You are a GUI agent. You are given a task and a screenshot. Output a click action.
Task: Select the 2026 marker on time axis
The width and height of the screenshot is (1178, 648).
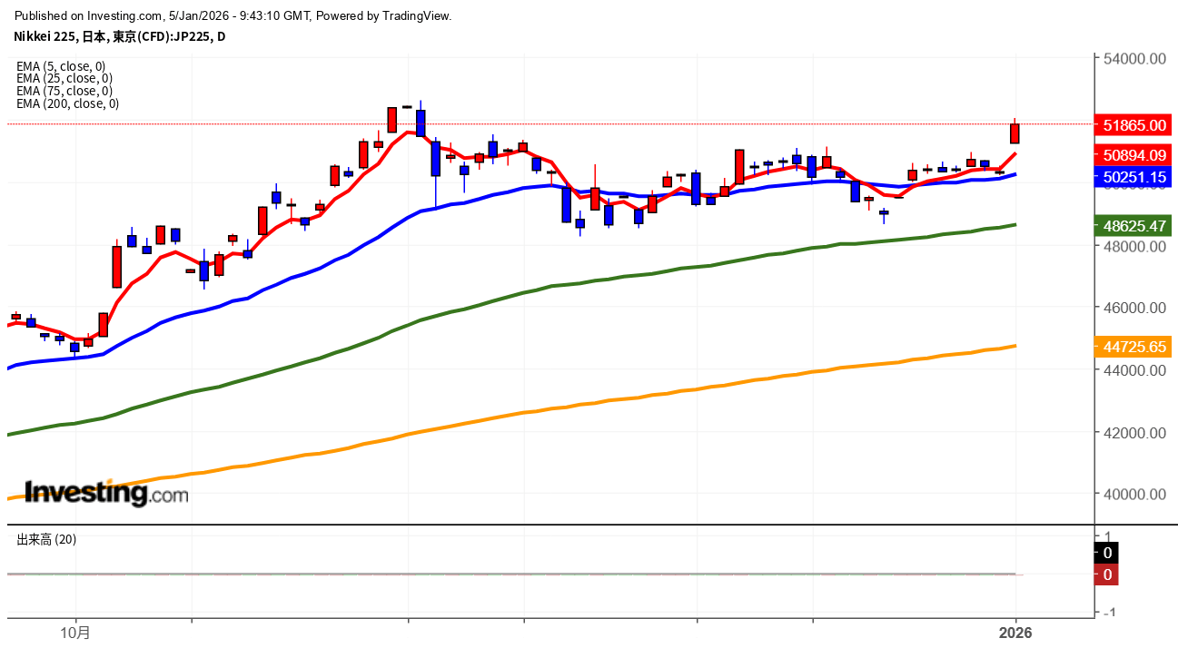pyautogui.click(x=1015, y=632)
